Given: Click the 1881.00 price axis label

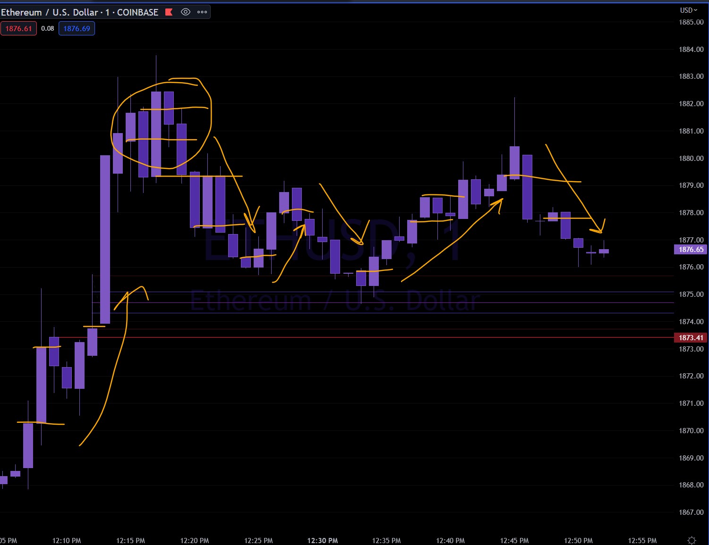Looking at the screenshot, I should click(x=691, y=131).
